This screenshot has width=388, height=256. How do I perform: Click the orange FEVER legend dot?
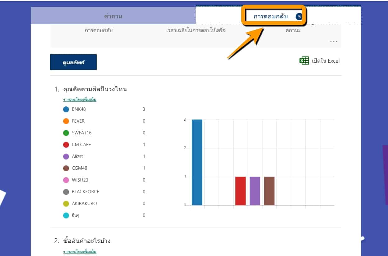[66, 121]
